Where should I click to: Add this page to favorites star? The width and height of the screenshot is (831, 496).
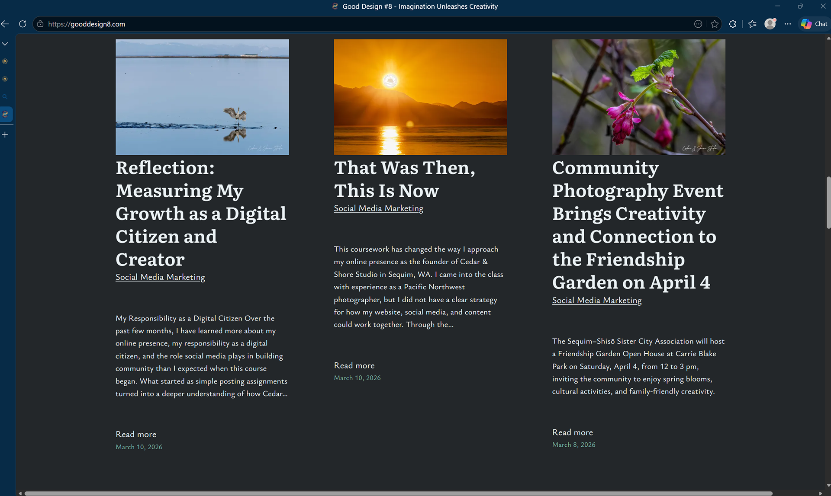tap(715, 24)
